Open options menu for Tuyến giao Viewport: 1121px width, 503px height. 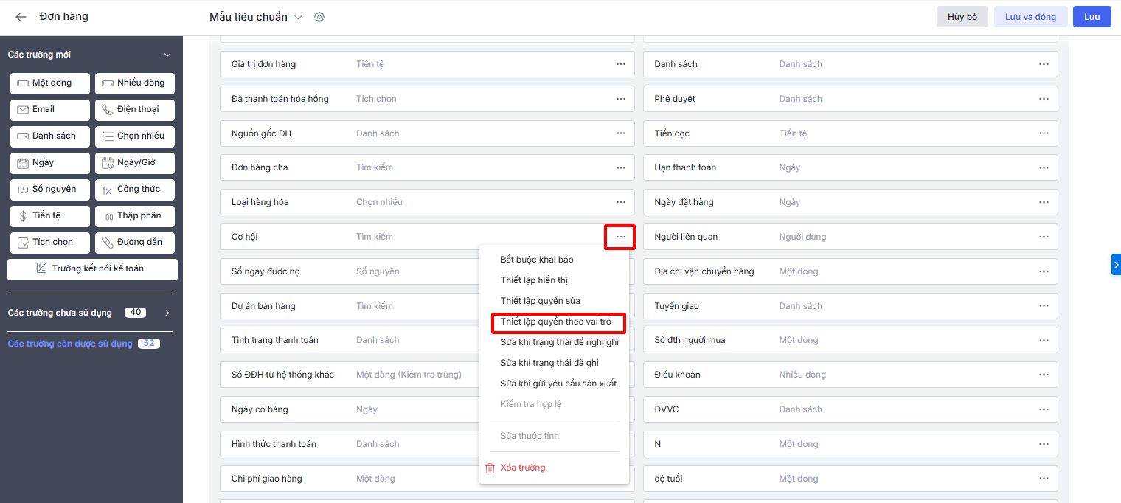click(1044, 306)
